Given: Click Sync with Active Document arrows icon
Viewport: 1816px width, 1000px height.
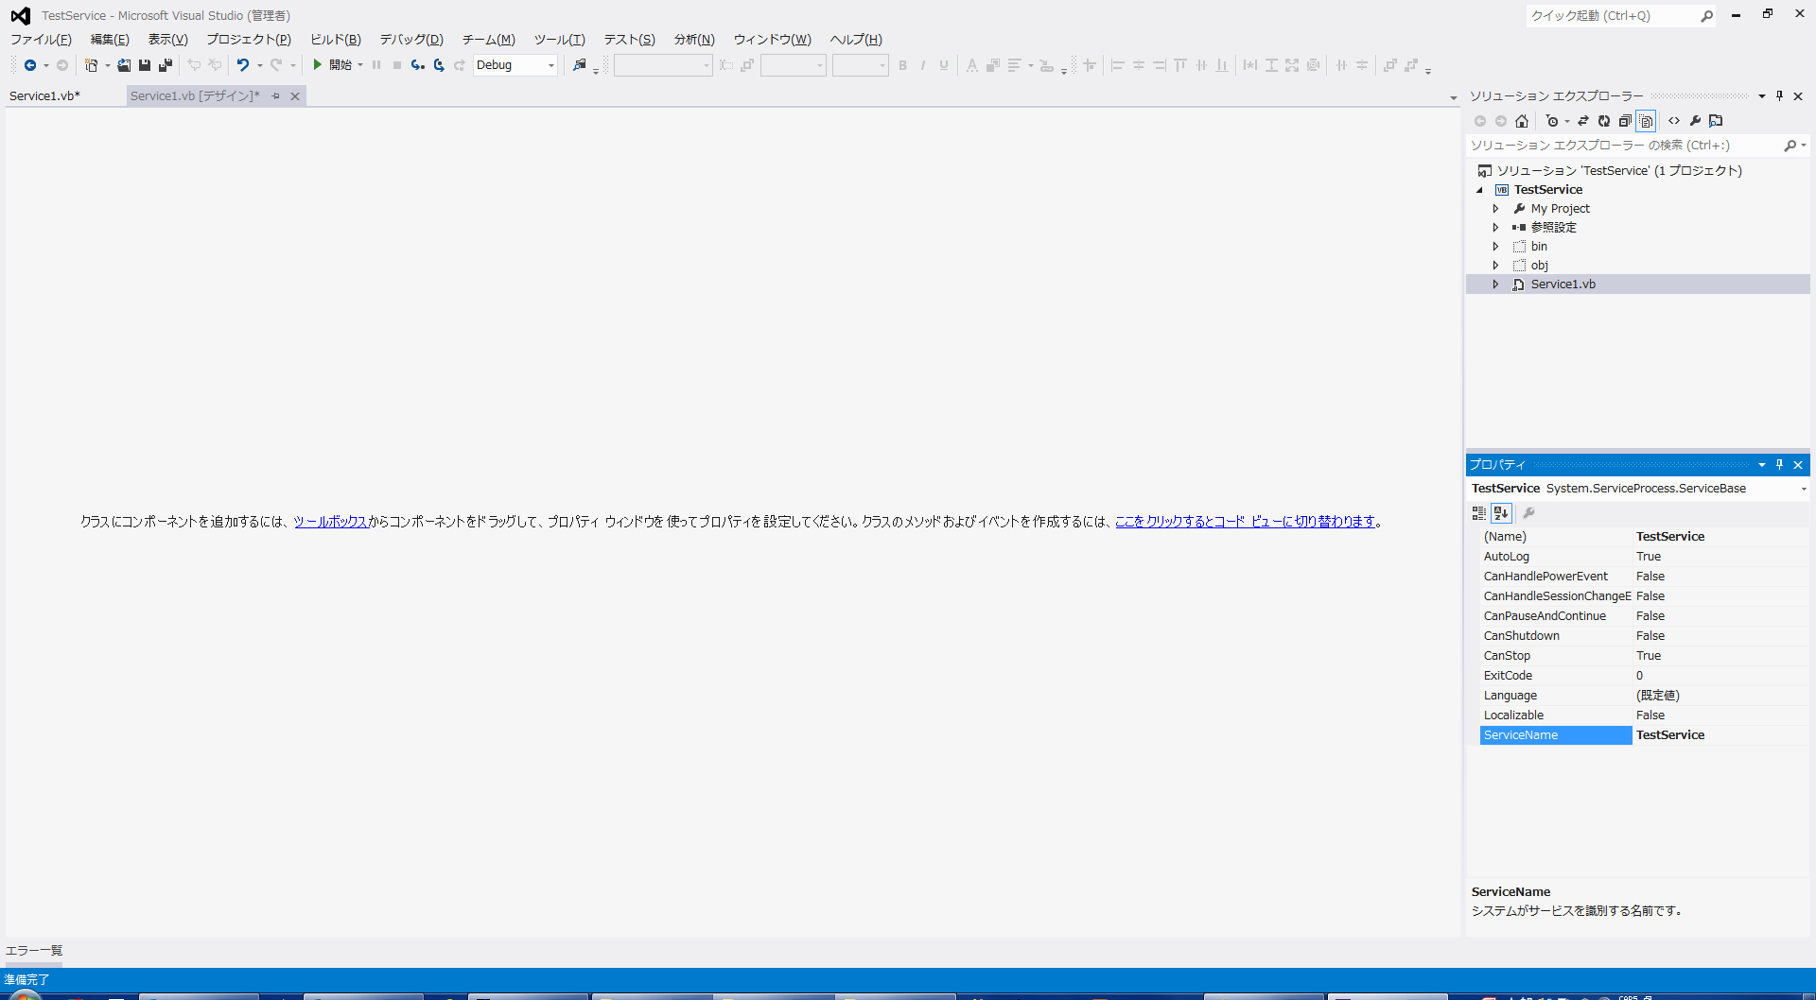Looking at the screenshot, I should 1583,121.
